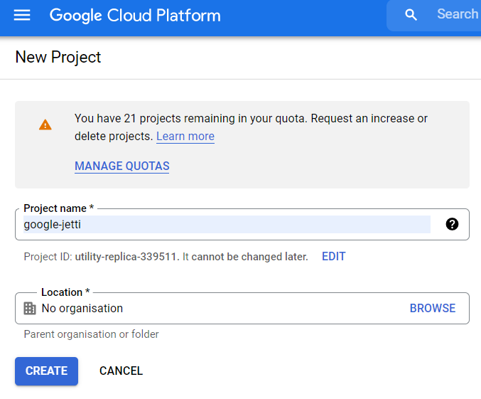
Task: Click the search magnifier icon
Action: 411,15
